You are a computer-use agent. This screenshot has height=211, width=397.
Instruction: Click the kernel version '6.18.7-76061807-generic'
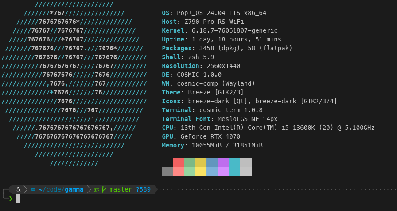(234, 31)
